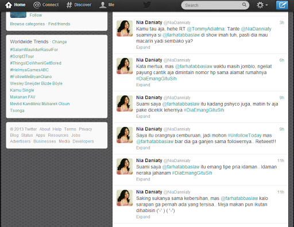Open the Help footer link
This screenshot has height=227, width=294.
[x=57, y=129]
